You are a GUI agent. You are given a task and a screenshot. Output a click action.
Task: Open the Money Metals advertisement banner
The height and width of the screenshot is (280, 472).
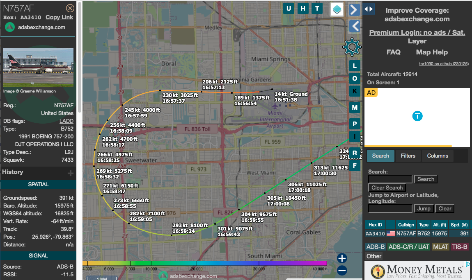coord(417,271)
